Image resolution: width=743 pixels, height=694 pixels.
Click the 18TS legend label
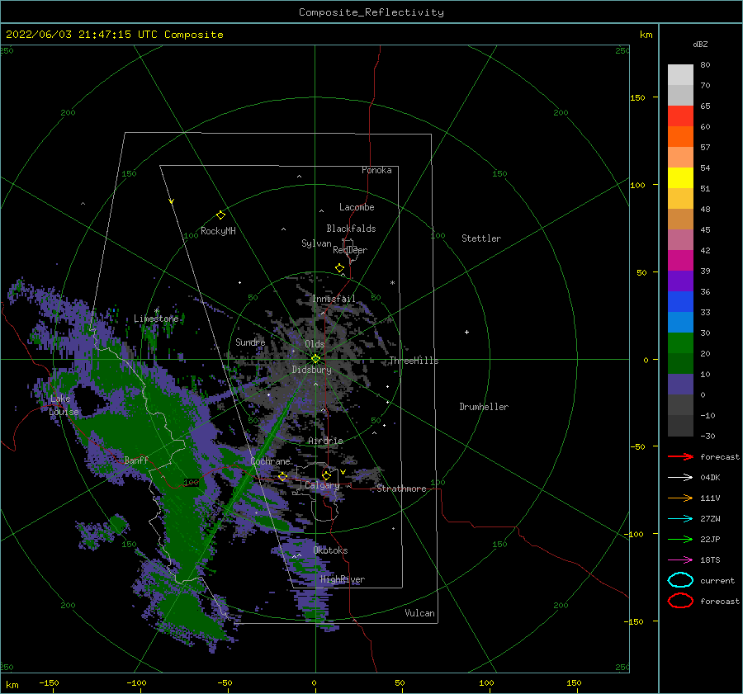(x=710, y=560)
